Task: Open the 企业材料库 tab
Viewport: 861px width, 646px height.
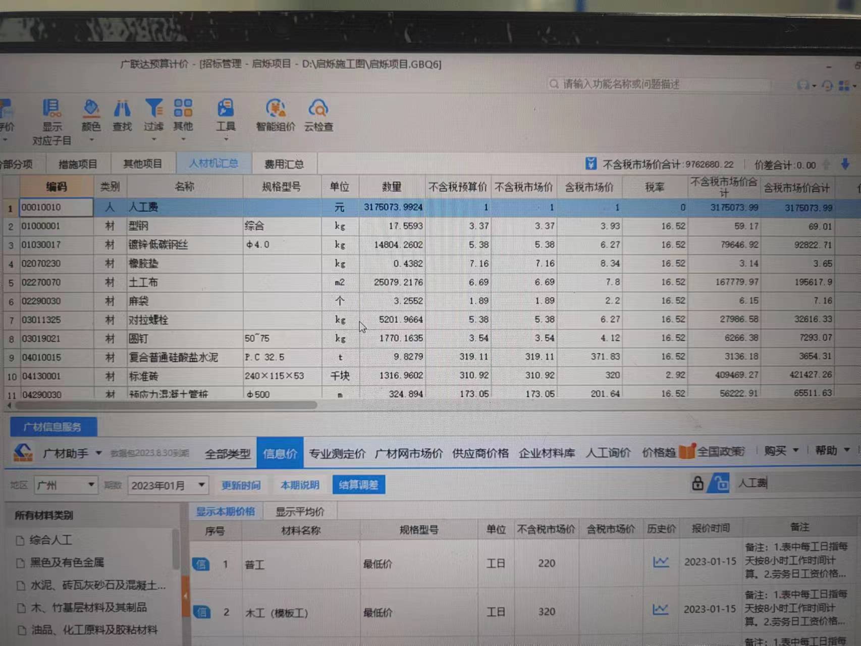Action: pyautogui.click(x=547, y=453)
